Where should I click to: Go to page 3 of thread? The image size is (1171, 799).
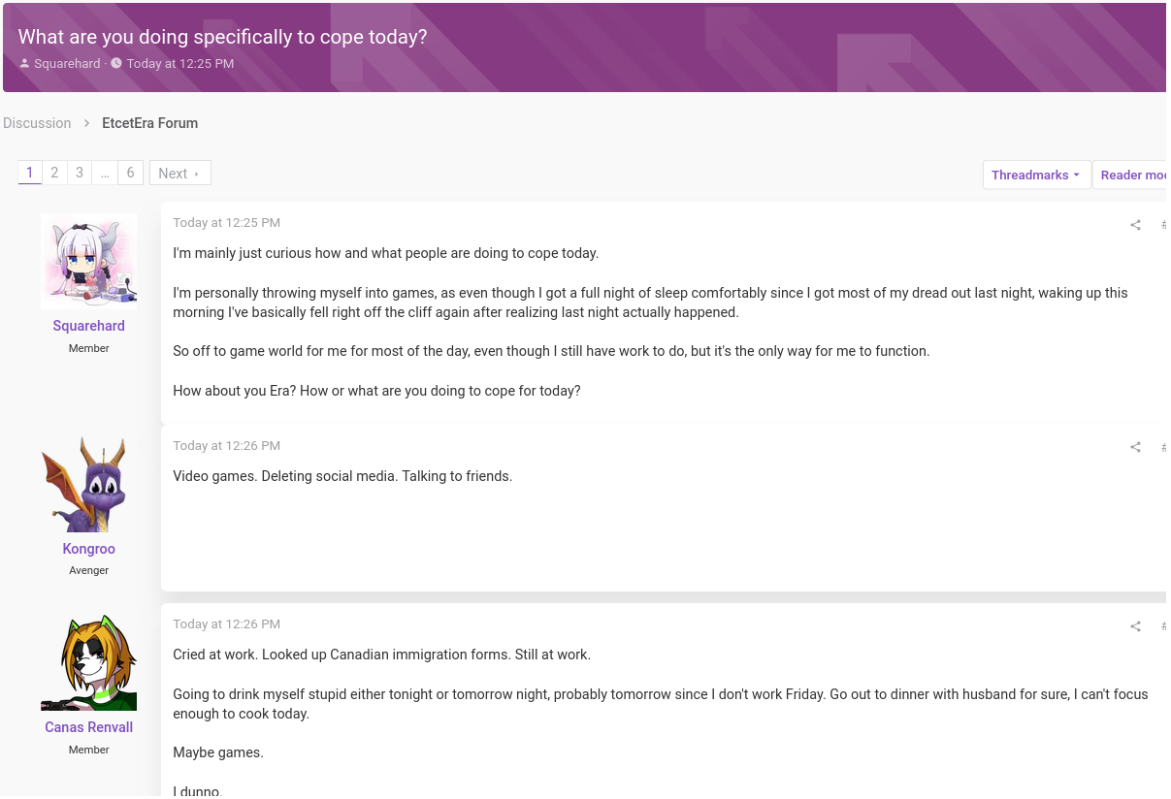tap(80, 173)
